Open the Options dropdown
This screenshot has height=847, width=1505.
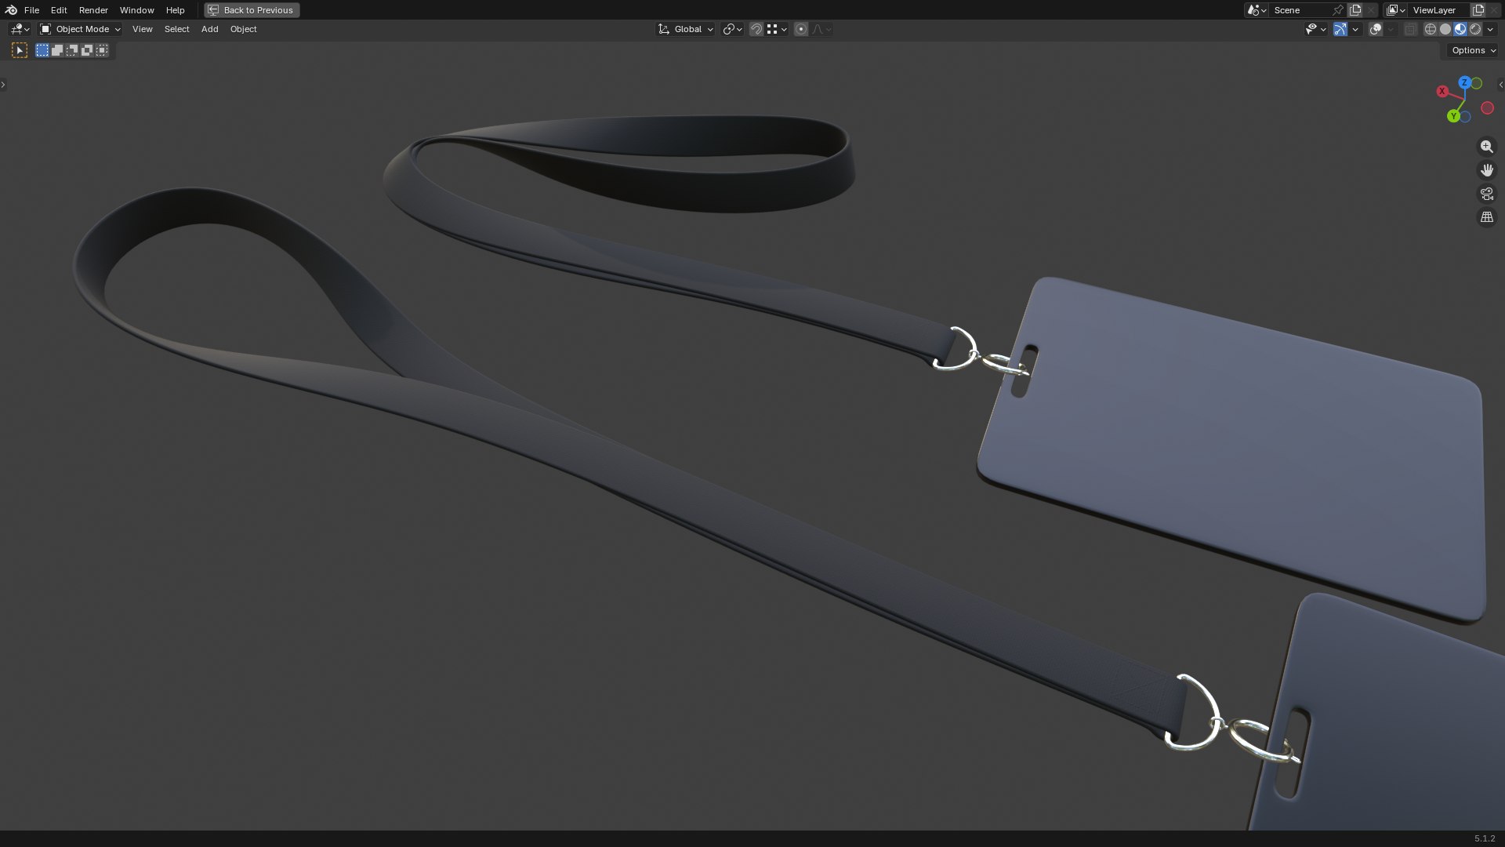point(1473,50)
